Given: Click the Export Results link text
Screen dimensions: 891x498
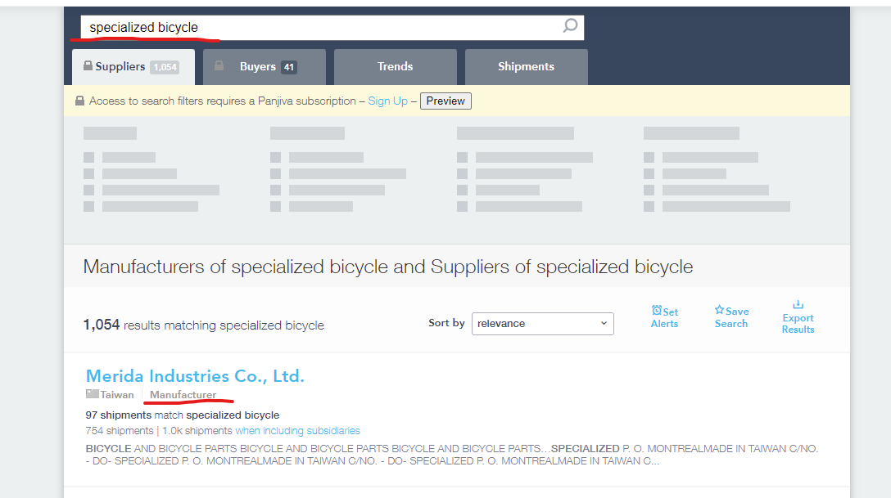Looking at the screenshot, I should 798,323.
